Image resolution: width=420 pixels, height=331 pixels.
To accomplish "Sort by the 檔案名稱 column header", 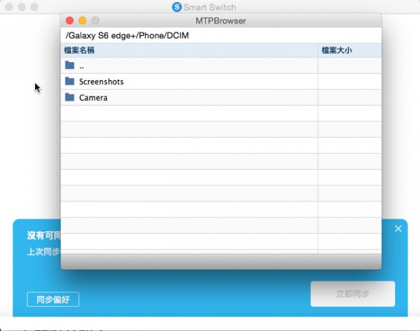I will point(189,50).
